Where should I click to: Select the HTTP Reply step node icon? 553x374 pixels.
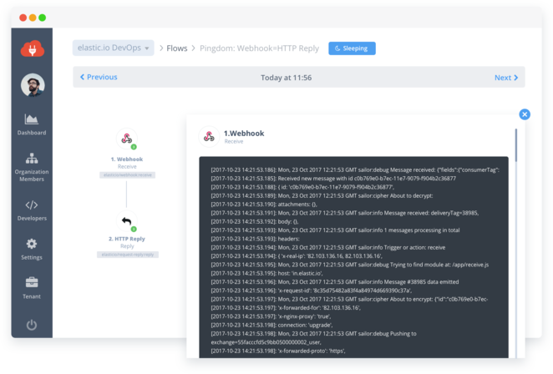click(x=127, y=221)
